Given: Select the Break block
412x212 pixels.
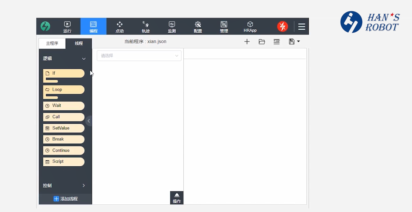Looking at the screenshot, I should [x=64, y=139].
